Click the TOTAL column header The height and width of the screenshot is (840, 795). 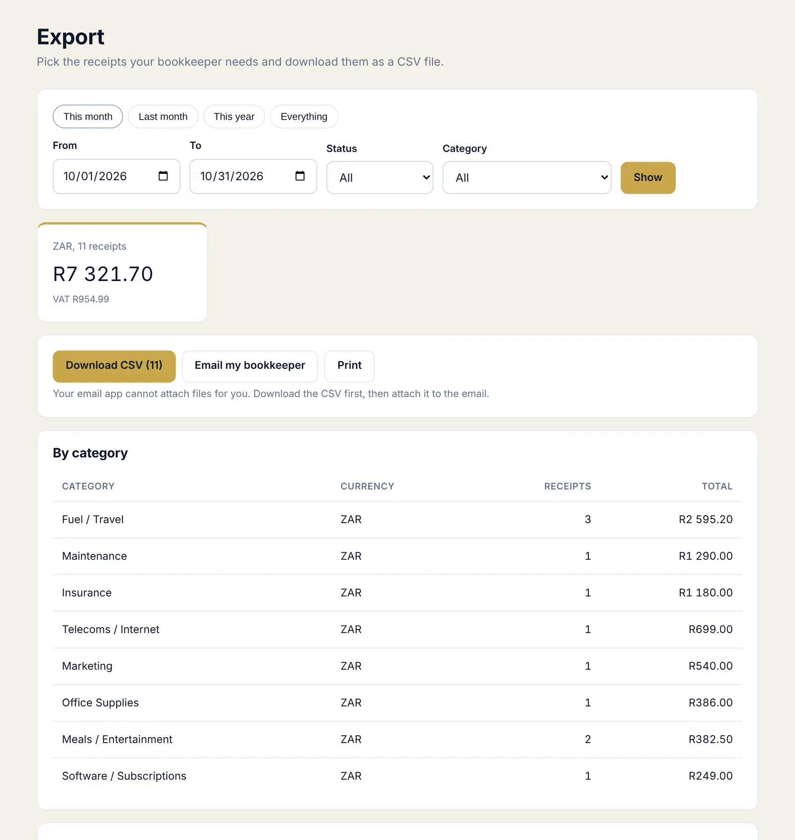(x=717, y=487)
